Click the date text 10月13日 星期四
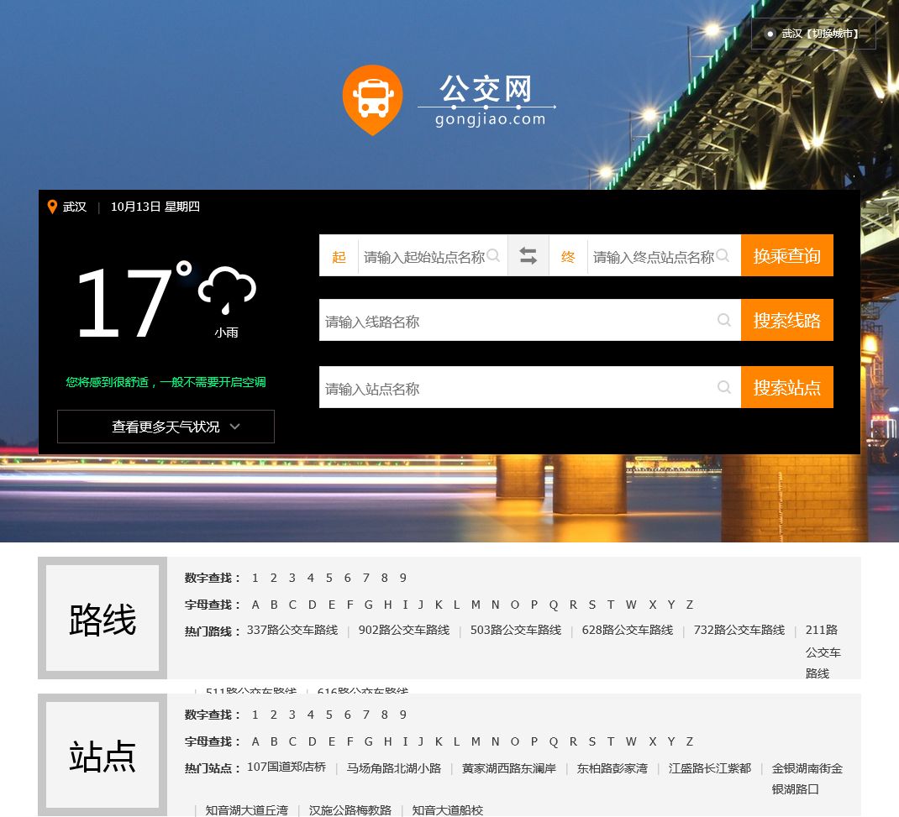 [x=155, y=207]
